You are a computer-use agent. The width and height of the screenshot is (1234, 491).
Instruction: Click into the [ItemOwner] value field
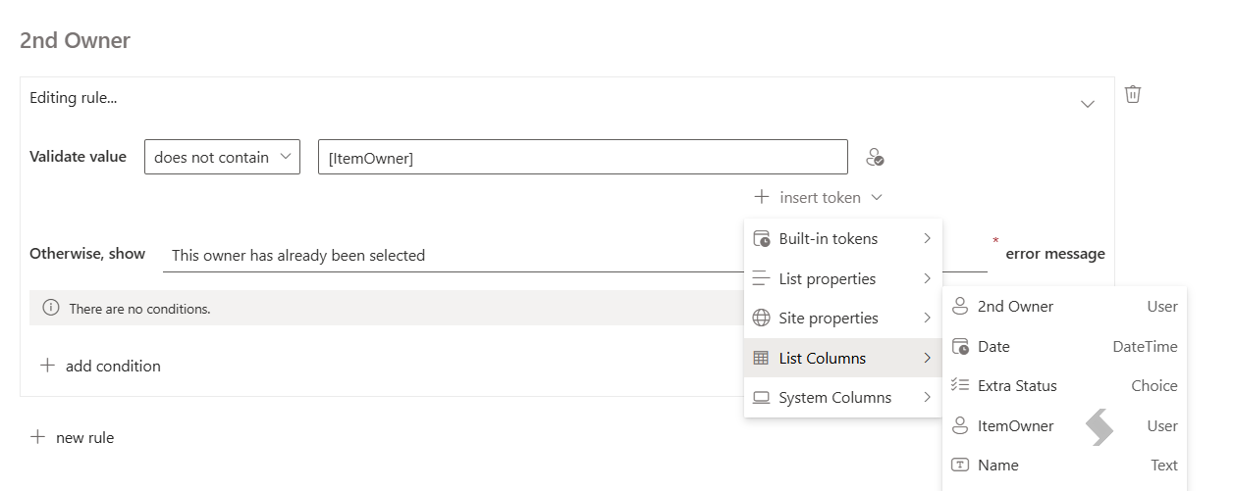[583, 157]
